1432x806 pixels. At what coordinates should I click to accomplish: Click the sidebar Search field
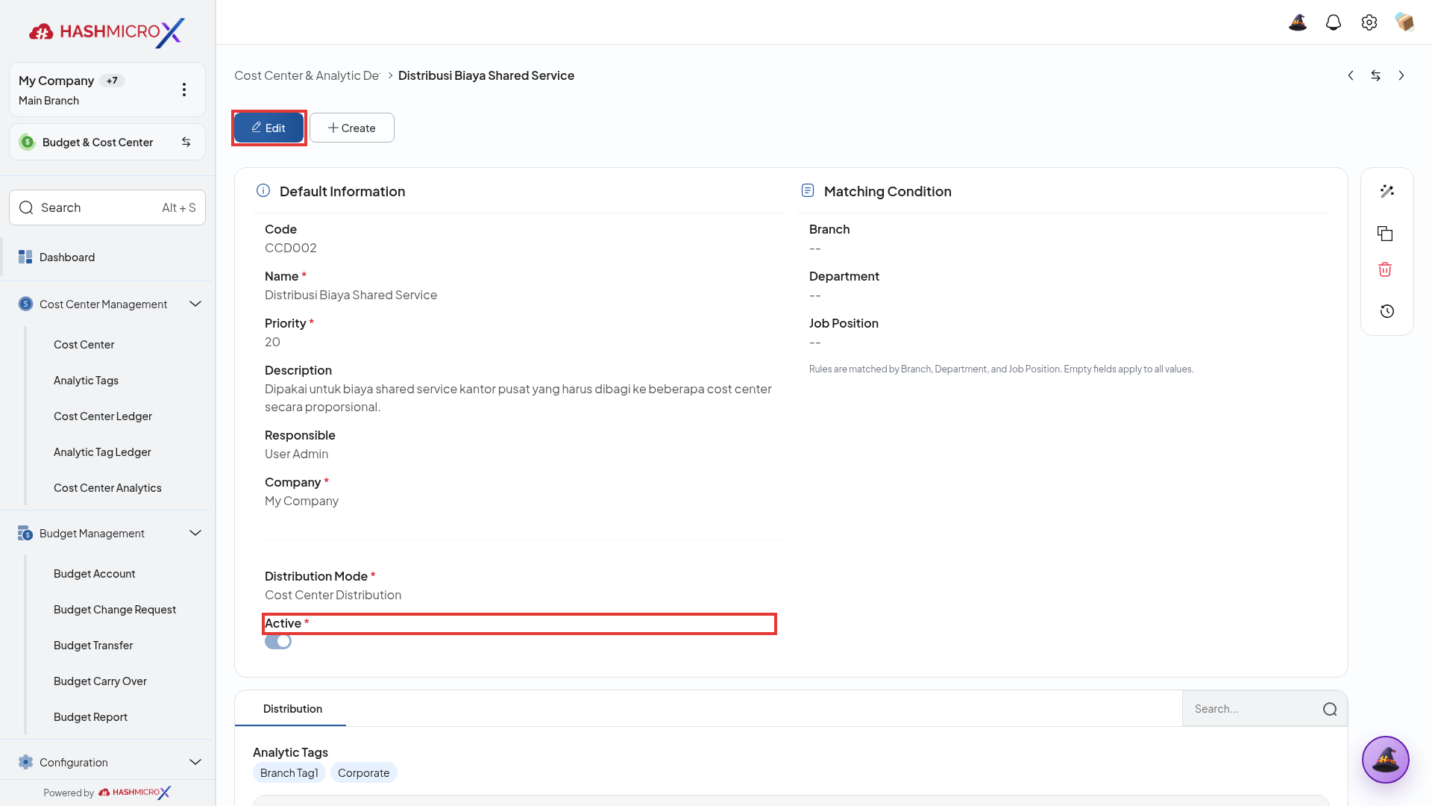107,207
